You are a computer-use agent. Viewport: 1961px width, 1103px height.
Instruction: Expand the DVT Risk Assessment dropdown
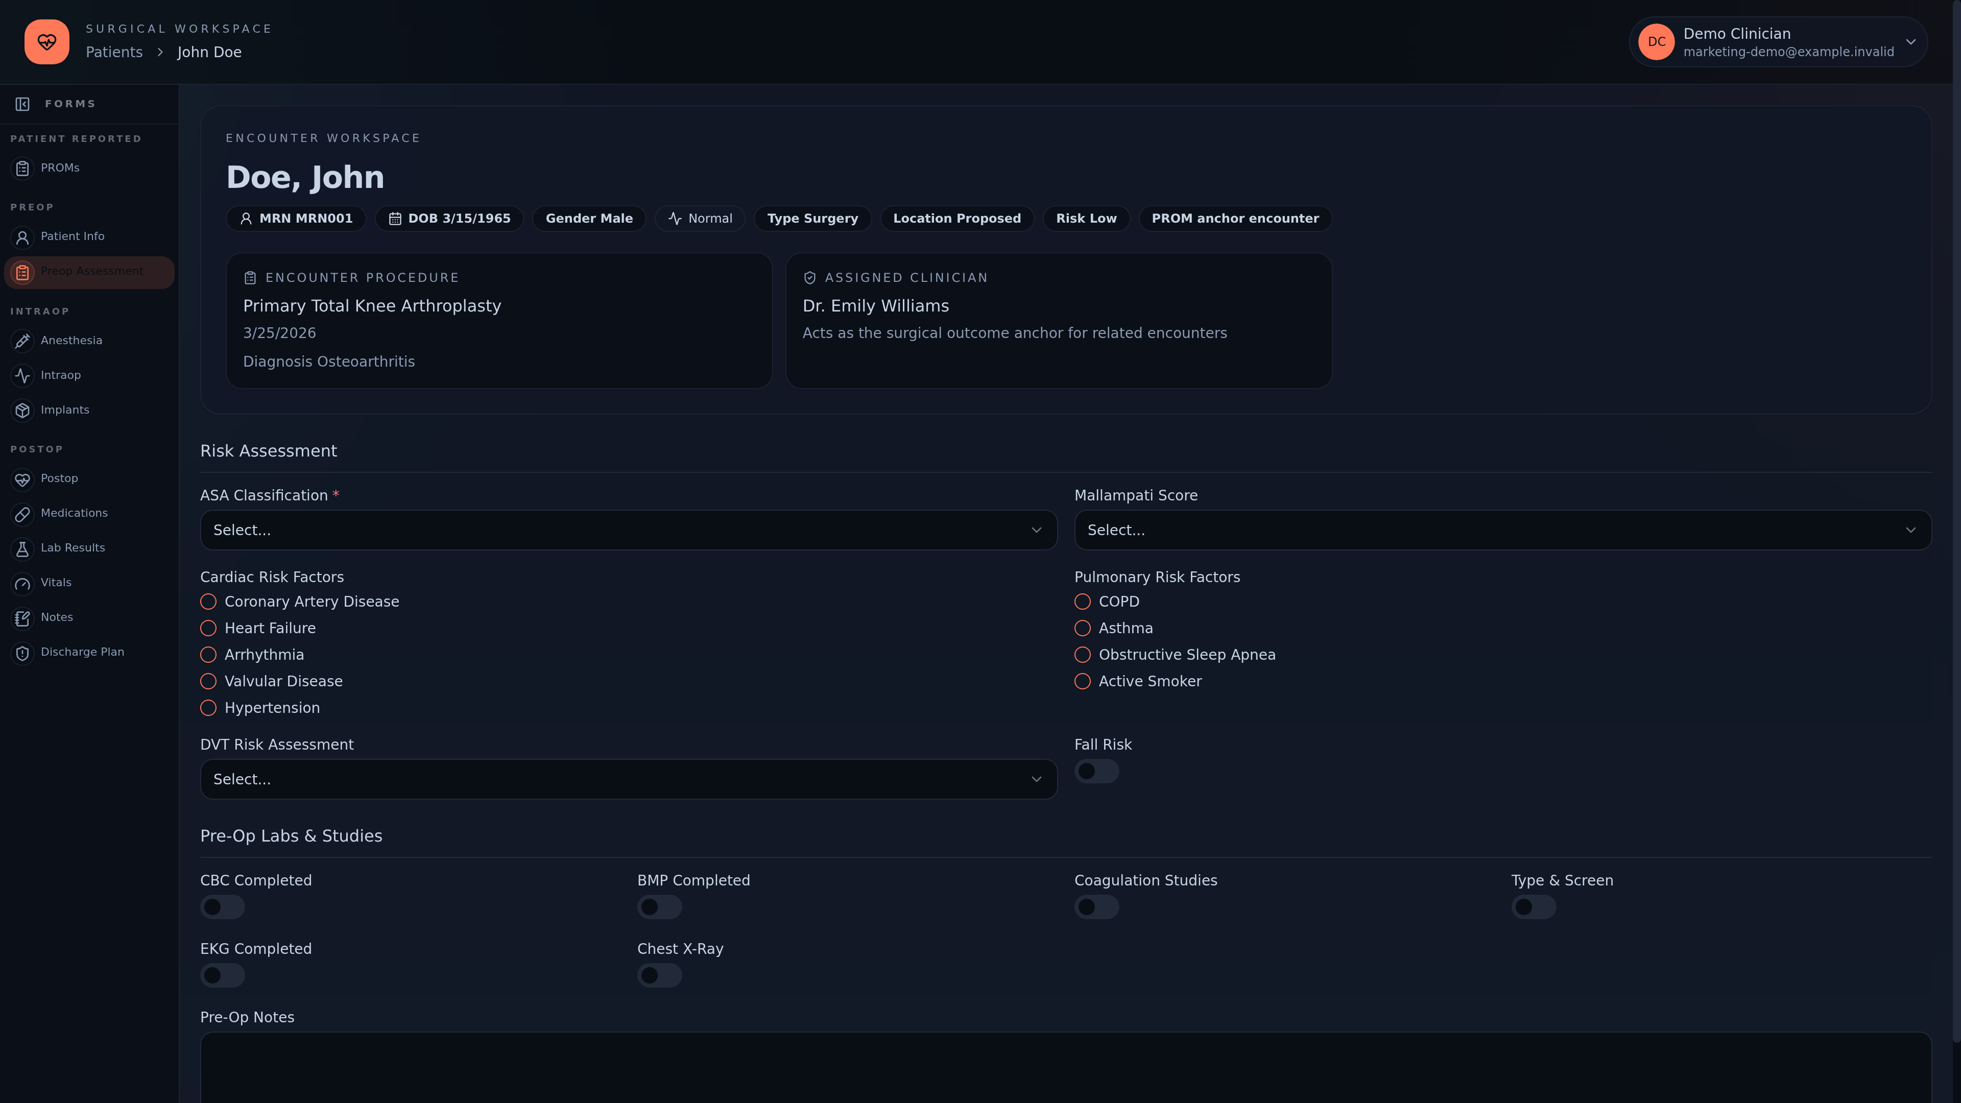[629, 779]
